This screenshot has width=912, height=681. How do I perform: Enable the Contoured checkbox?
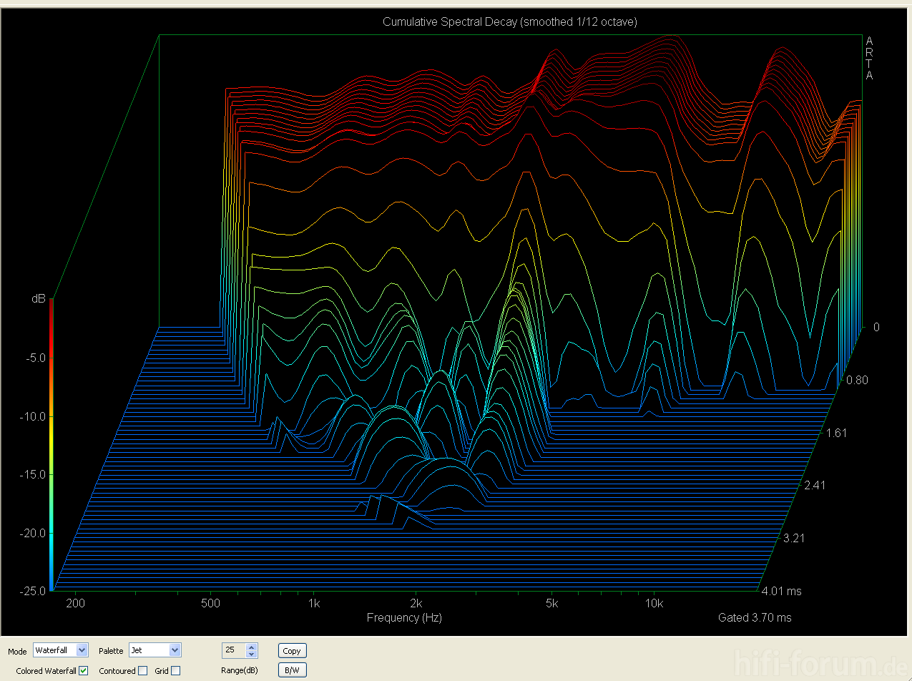tap(143, 671)
